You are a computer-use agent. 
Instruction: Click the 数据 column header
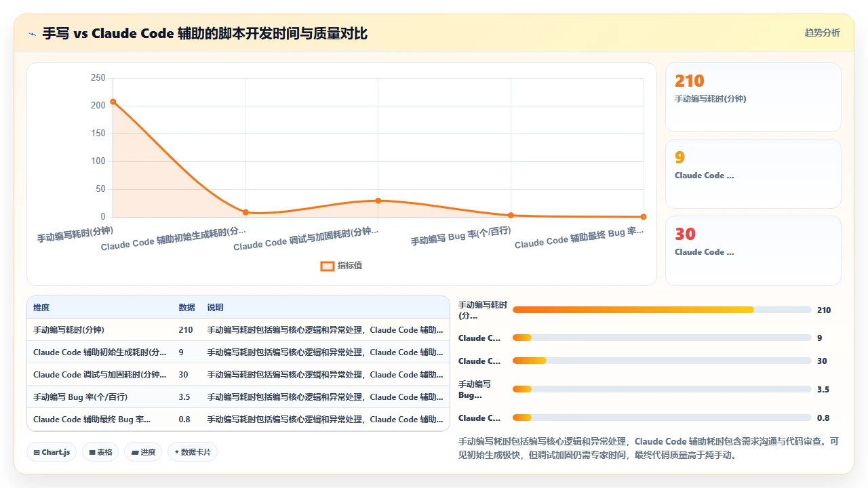pyautogui.click(x=187, y=308)
